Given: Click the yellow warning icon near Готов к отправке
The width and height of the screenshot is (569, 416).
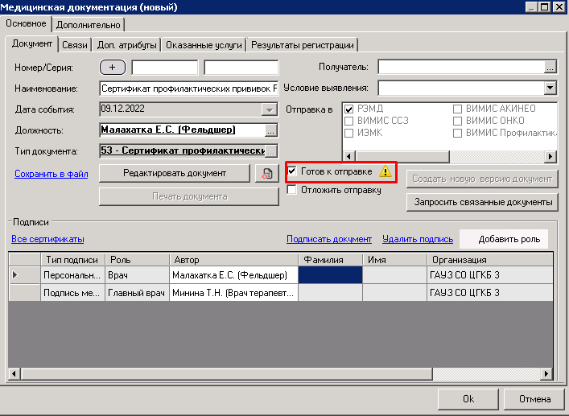Looking at the screenshot, I should (x=386, y=171).
